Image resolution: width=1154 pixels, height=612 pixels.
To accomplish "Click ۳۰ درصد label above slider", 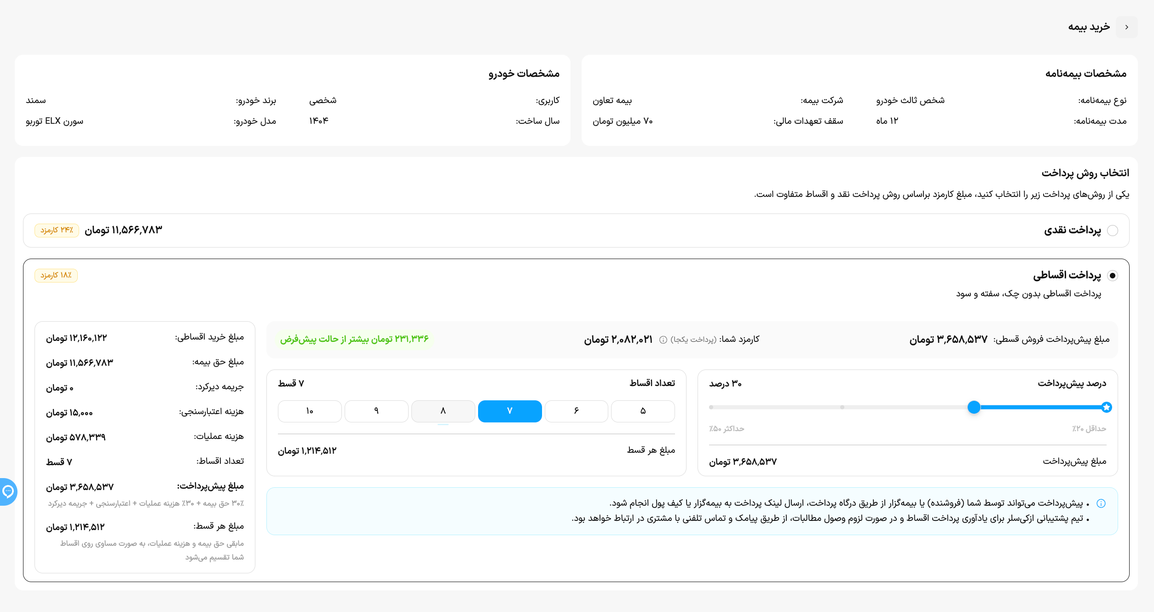I will 725,384.
